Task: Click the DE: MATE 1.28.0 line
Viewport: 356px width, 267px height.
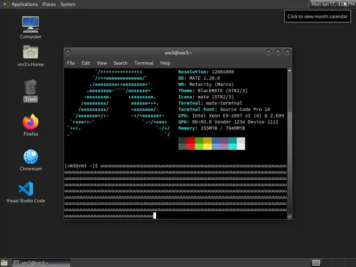Action: pyautogui.click(x=199, y=78)
